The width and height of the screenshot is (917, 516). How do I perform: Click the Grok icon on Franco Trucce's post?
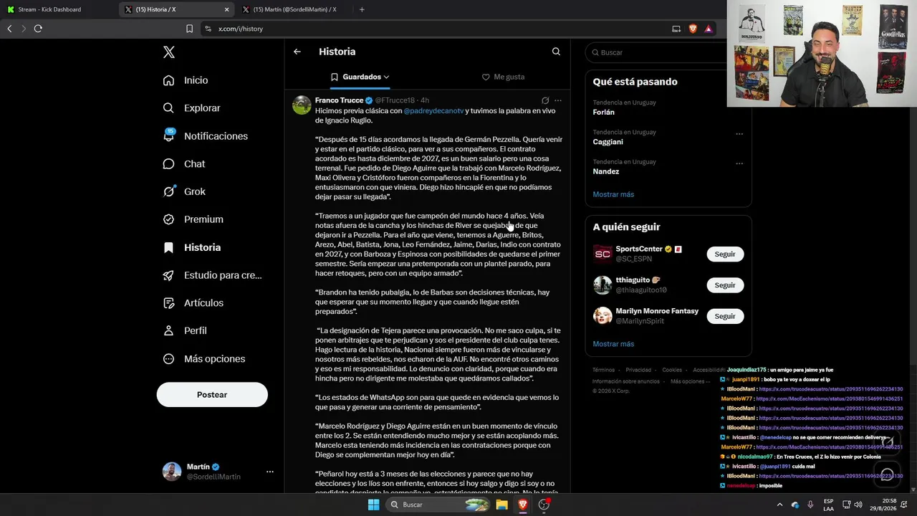(x=545, y=100)
